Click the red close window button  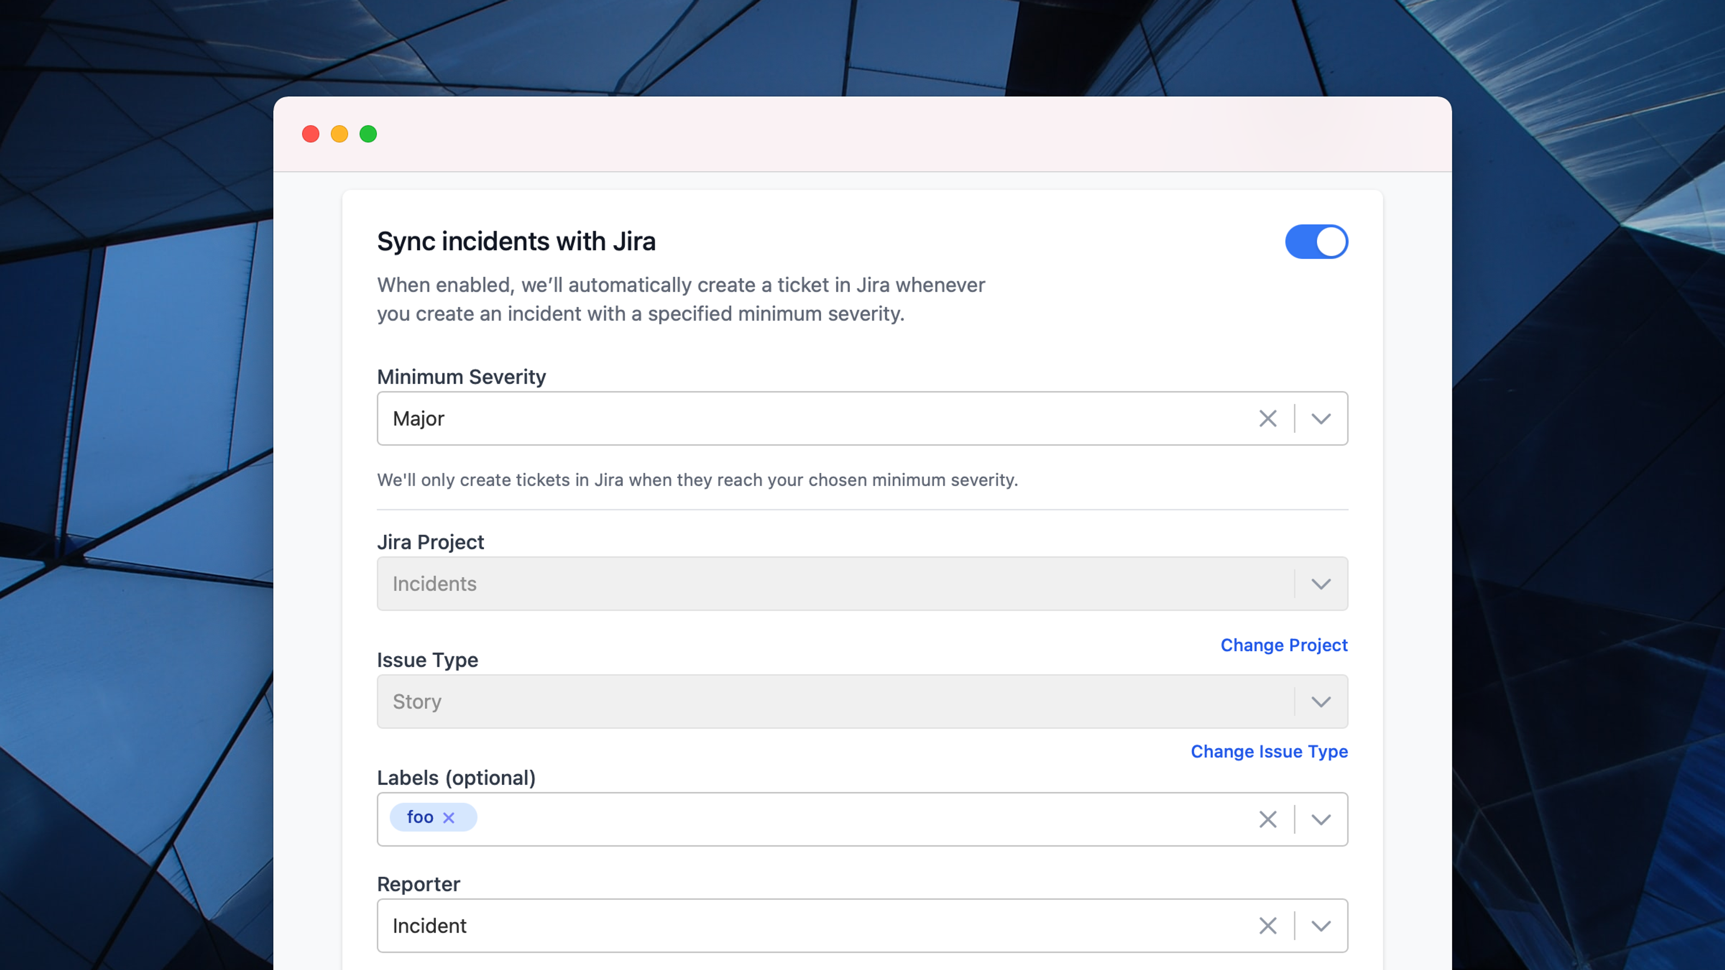(x=311, y=134)
